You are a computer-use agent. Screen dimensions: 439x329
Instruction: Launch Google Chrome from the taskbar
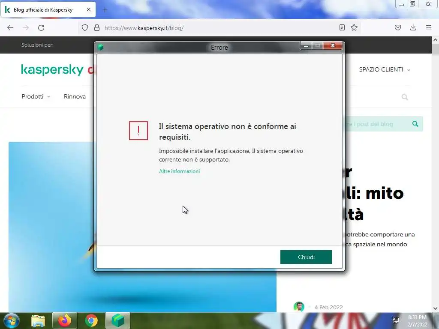91,320
